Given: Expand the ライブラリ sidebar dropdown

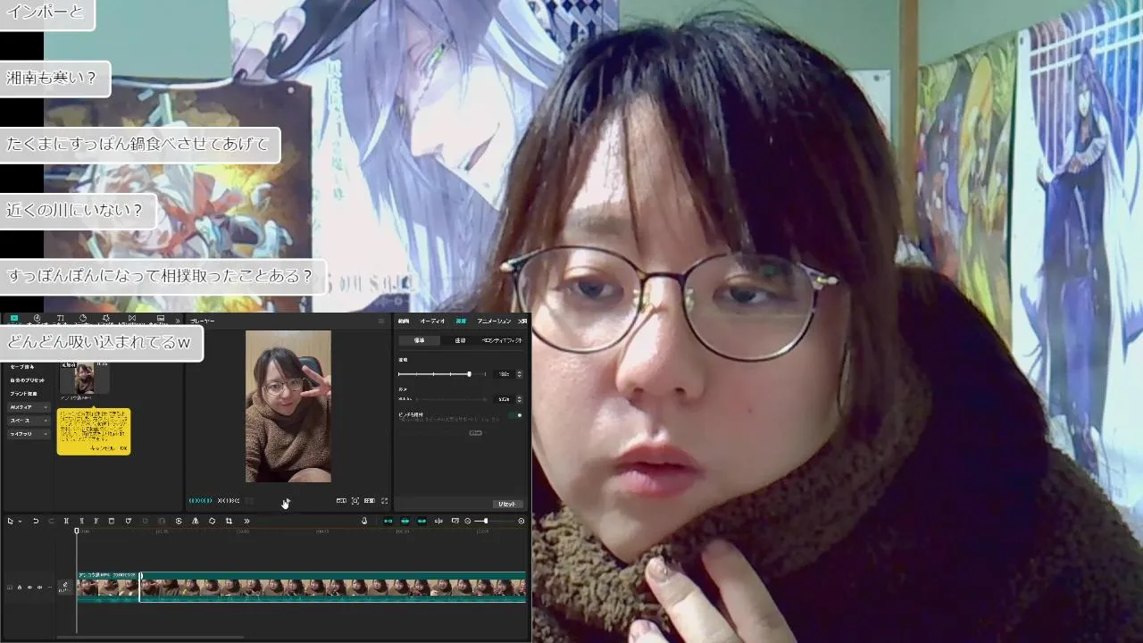Looking at the screenshot, I should [46, 434].
